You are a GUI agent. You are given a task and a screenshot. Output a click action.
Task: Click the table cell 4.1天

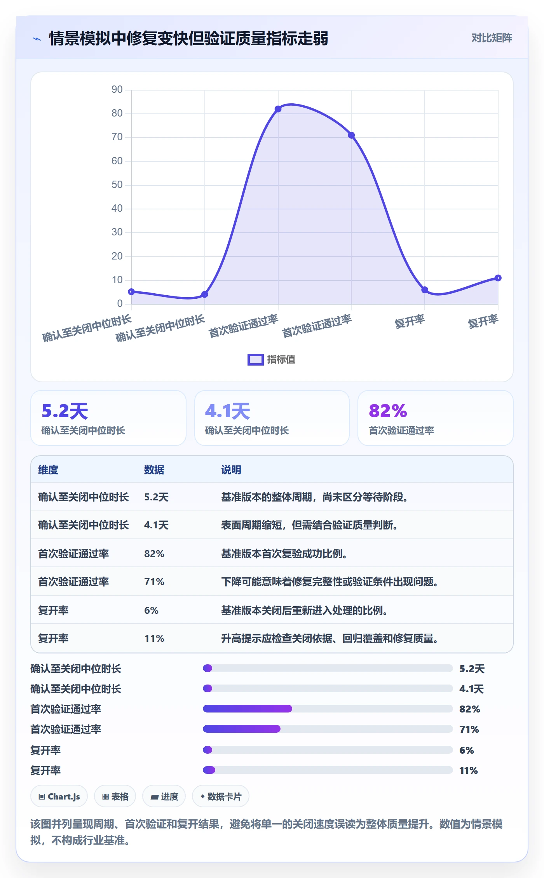[x=156, y=525]
